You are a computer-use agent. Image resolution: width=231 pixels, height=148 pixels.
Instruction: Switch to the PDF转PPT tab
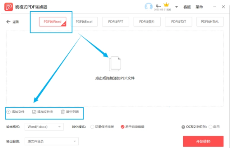pos(116,22)
